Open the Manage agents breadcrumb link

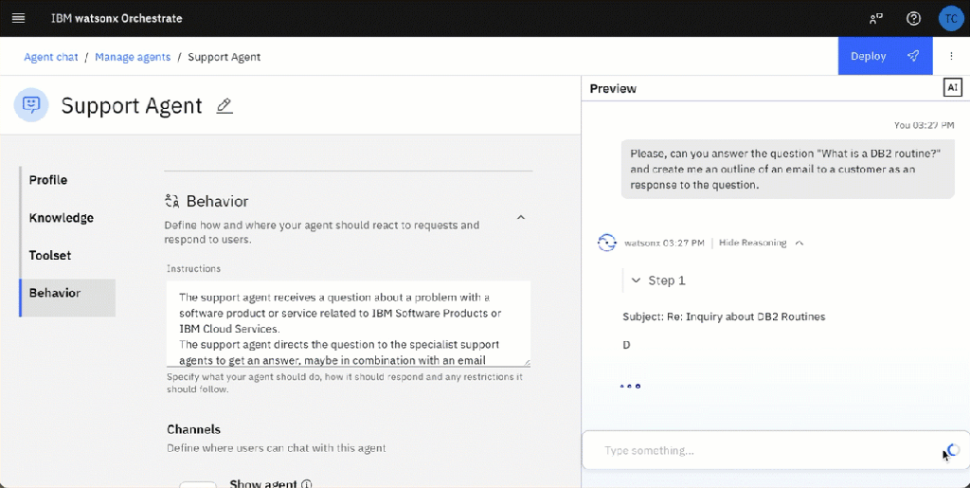pyautogui.click(x=133, y=57)
